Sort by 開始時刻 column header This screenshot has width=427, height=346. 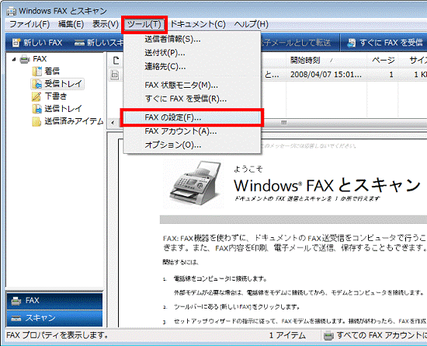pyautogui.click(x=326, y=60)
